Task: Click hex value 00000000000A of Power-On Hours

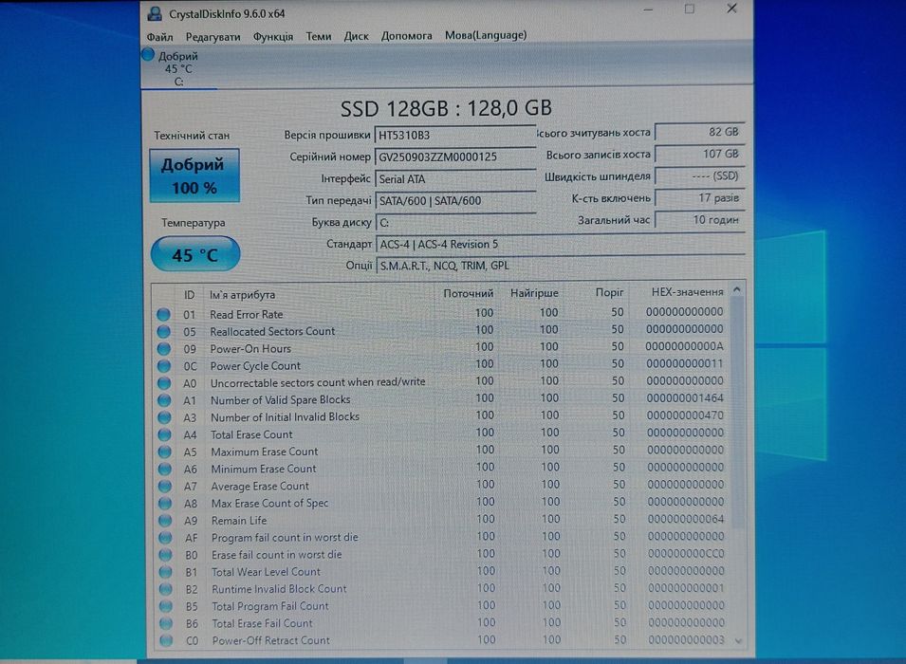Action: pos(684,346)
